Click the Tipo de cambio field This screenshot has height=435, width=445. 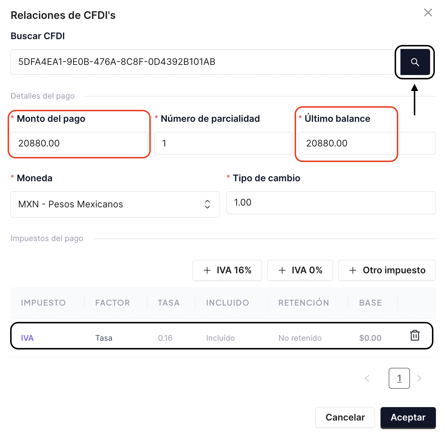(331, 203)
